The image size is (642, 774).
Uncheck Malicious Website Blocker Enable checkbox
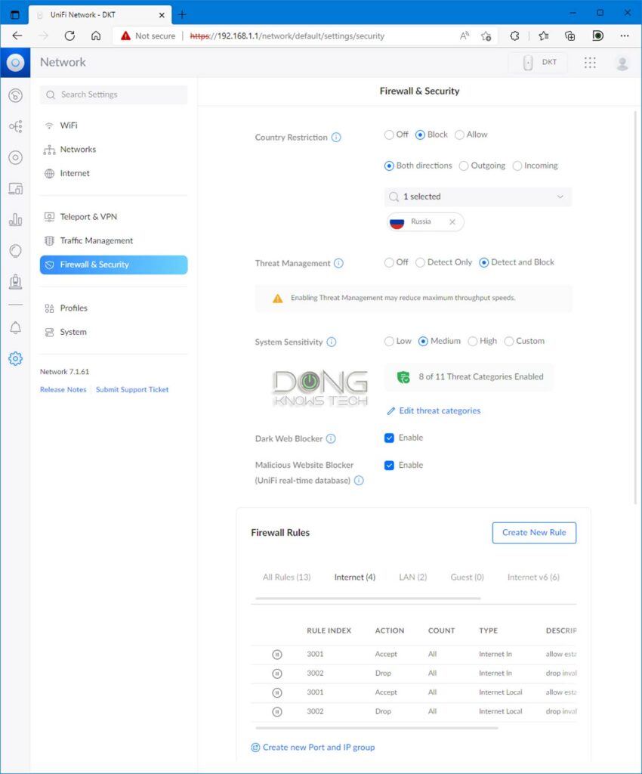389,465
